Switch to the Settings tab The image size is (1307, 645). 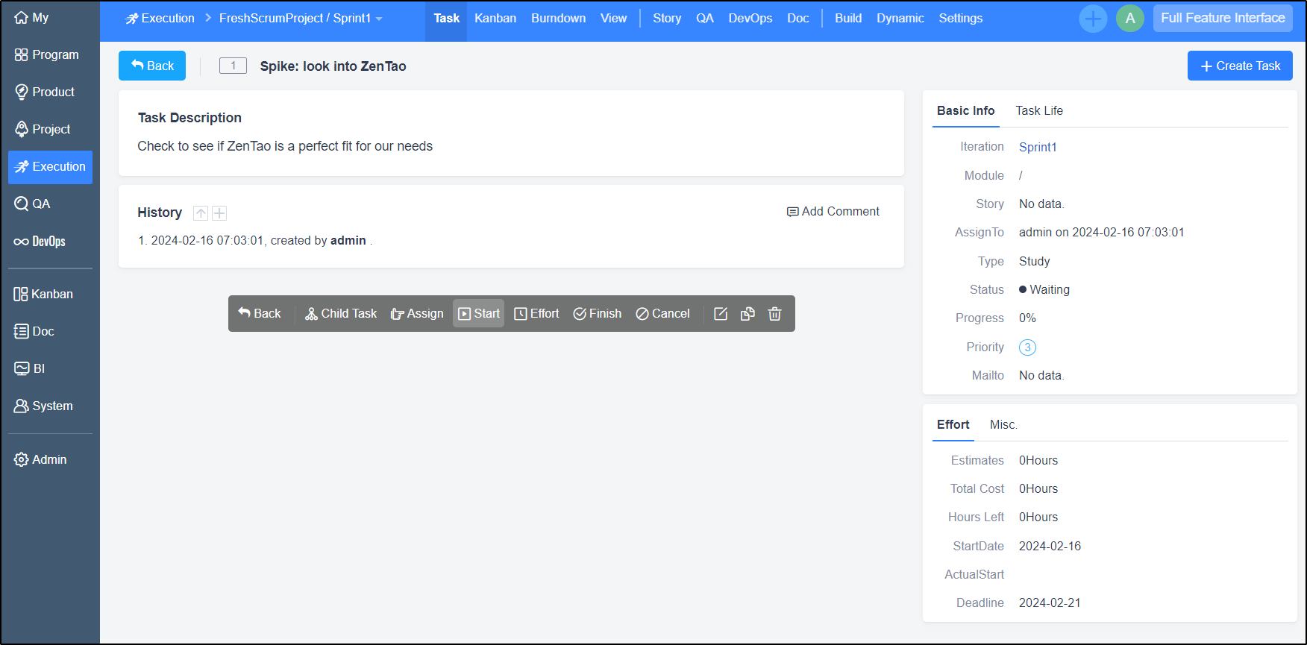point(961,19)
